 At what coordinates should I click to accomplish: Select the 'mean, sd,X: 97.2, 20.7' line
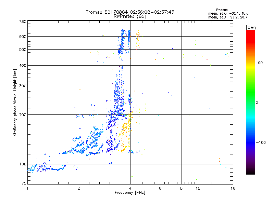[x=228, y=17]
